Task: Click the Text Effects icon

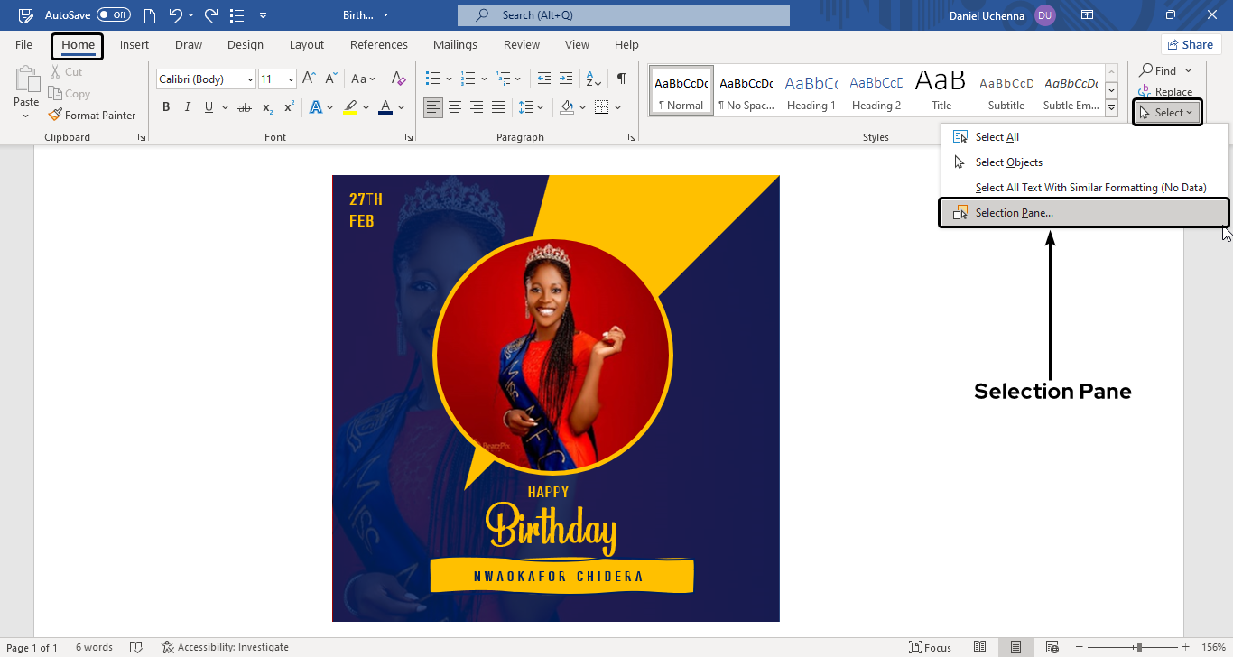Action: click(x=316, y=107)
